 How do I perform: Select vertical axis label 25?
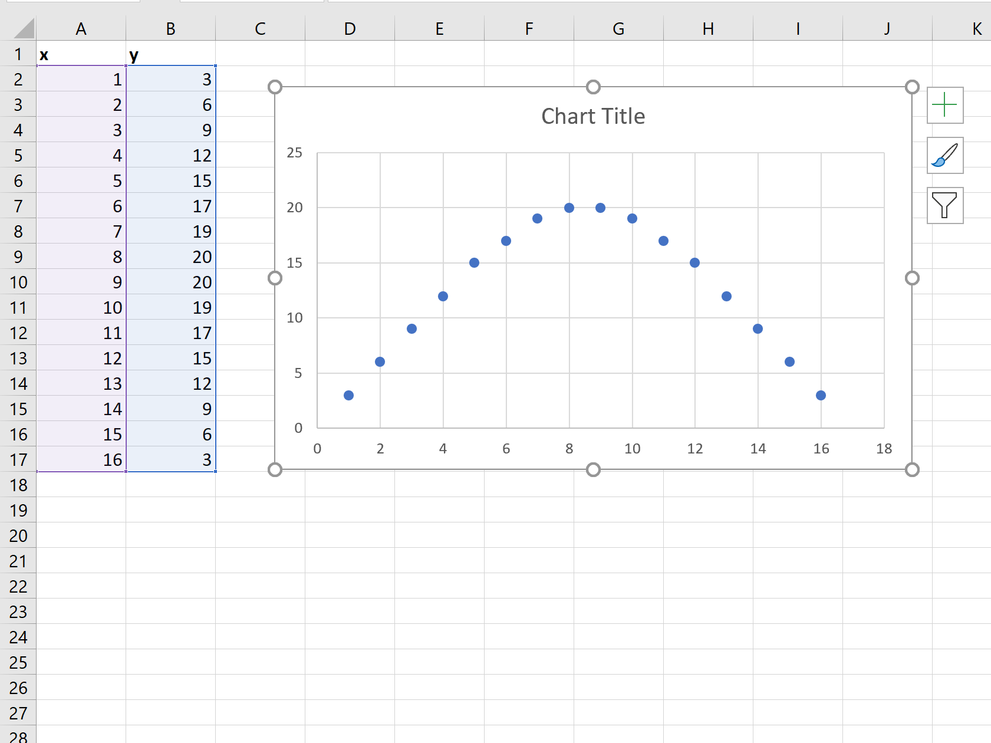[294, 153]
